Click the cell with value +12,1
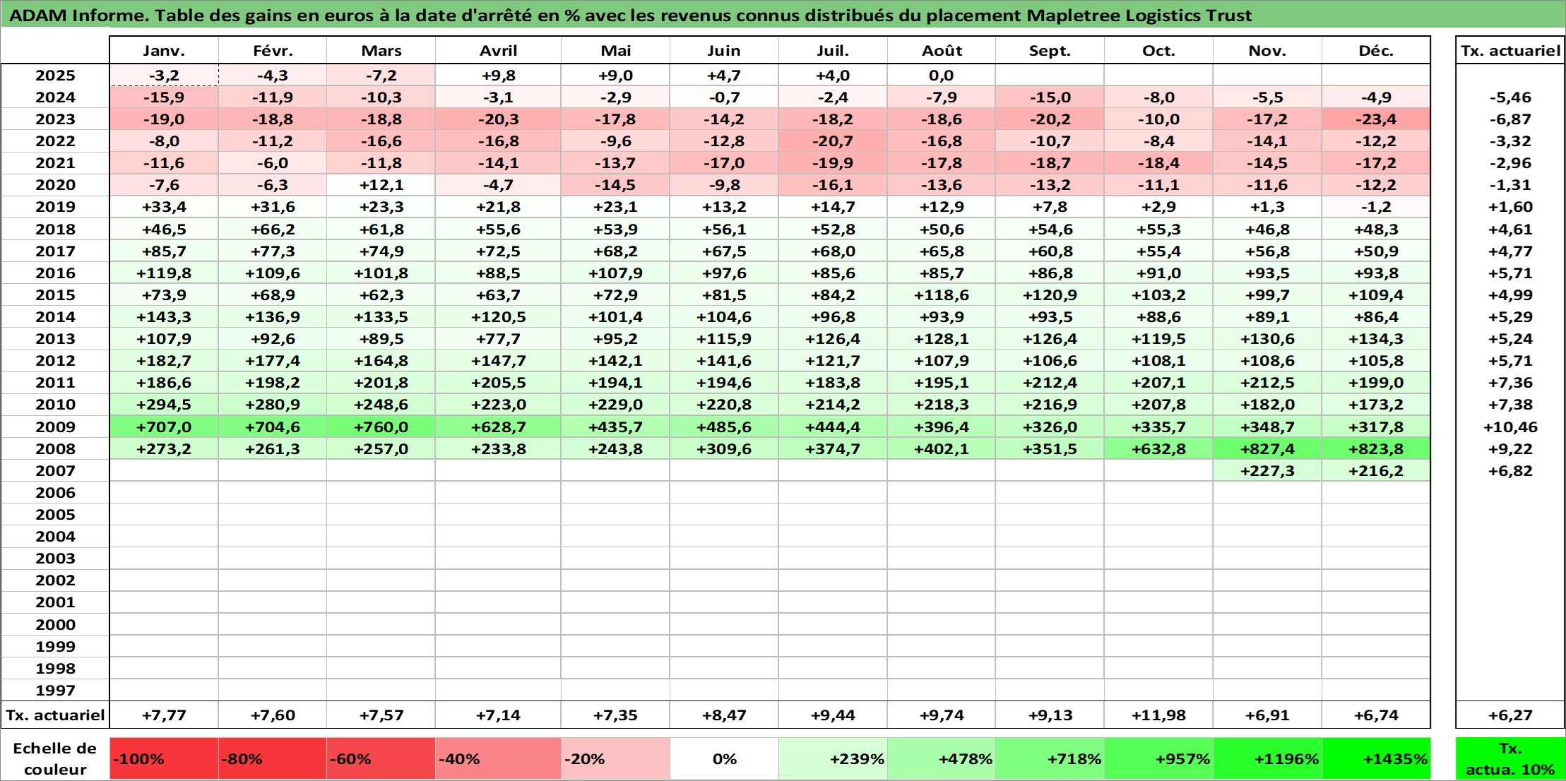 click(381, 185)
